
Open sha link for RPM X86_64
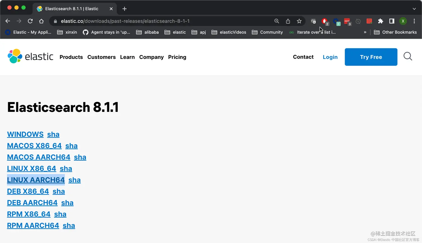coord(60,214)
